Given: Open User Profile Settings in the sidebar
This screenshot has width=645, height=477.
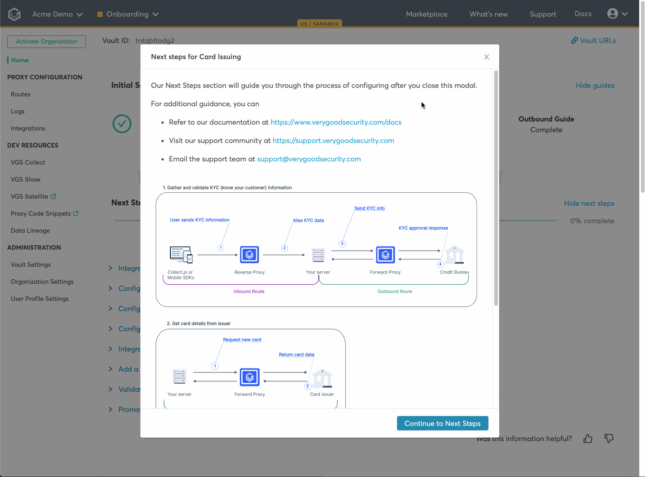Looking at the screenshot, I should point(39,299).
